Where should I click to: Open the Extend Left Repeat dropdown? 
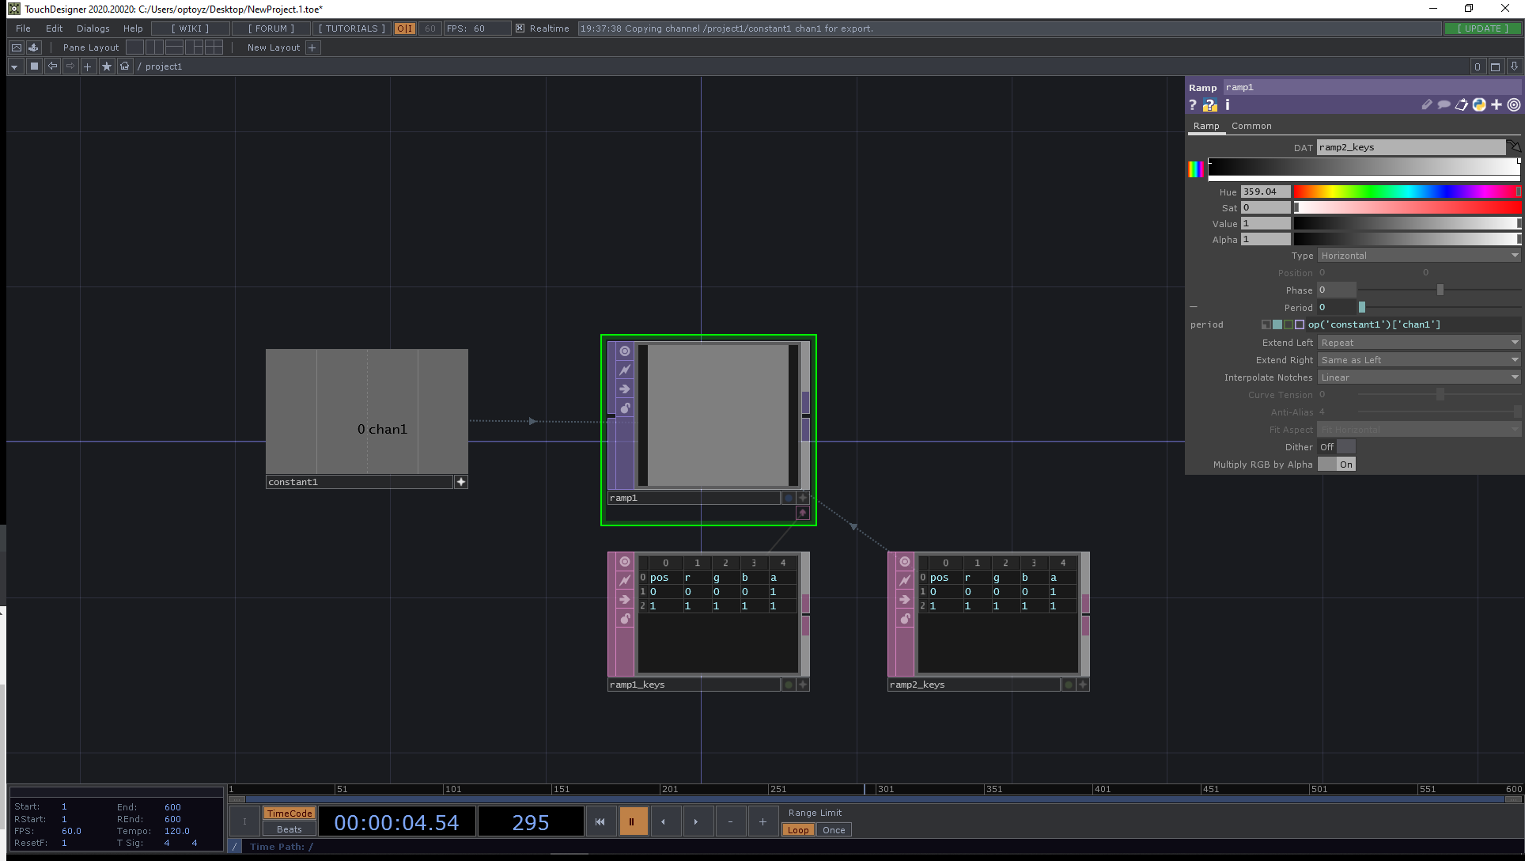1418,342
